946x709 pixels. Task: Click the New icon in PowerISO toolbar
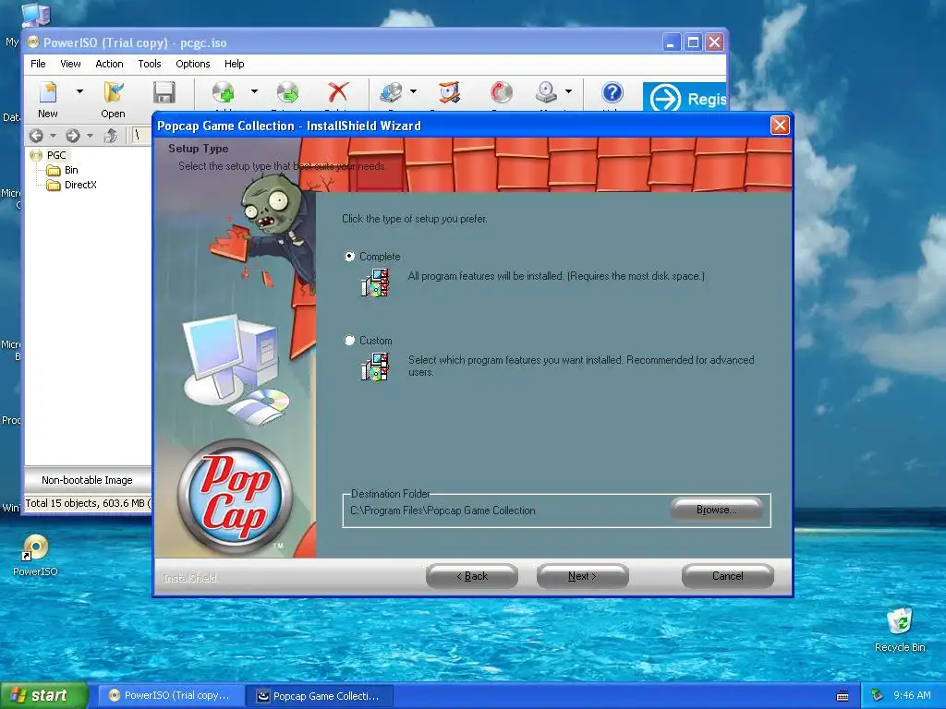pyautogui.click(x=48, y=92)
